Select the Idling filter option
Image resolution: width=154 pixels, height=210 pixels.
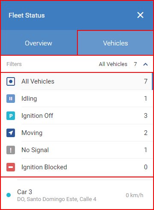click(x=77, y=99)
